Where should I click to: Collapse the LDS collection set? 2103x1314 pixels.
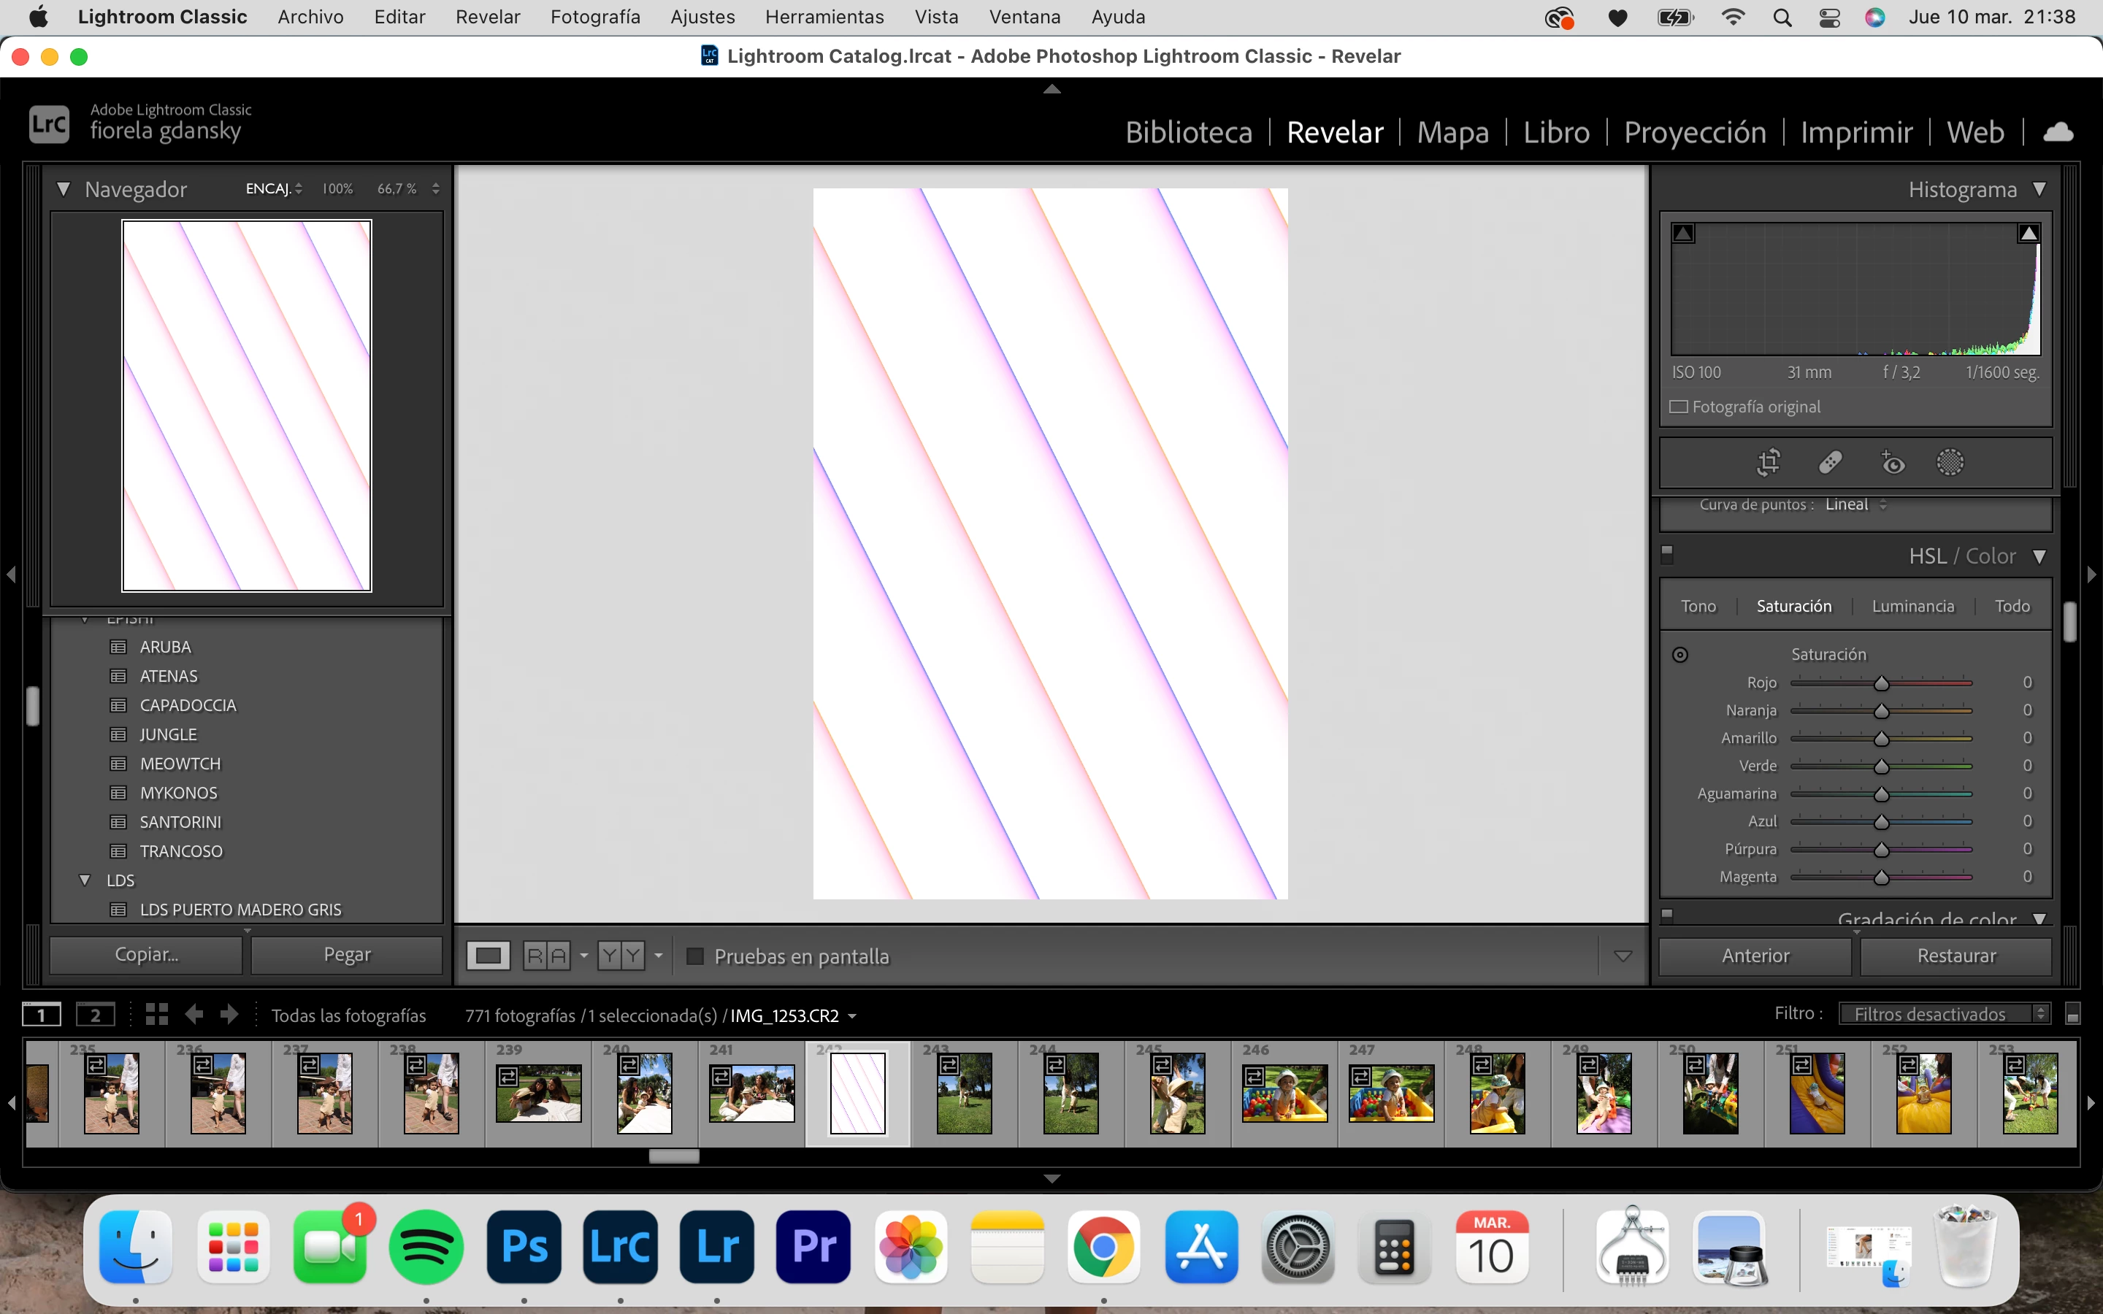tap(84, 880)
